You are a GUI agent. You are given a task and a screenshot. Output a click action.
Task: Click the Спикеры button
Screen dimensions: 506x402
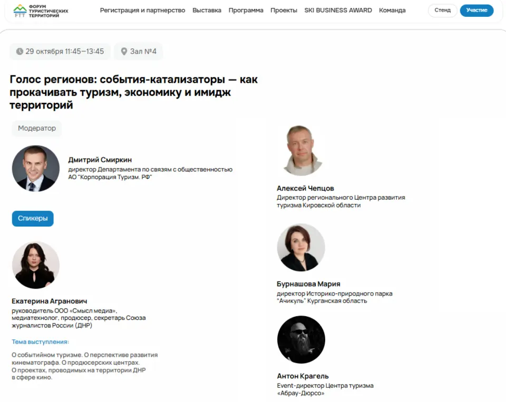pos(33,219)
